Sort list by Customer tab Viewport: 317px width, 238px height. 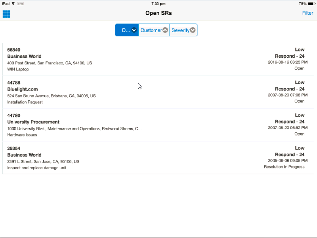(154, 30)
